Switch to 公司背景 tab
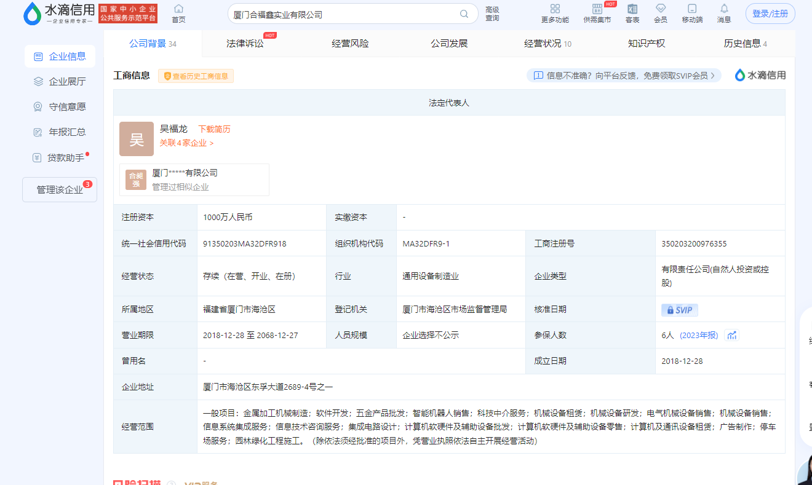The height and width of the screenshot is (485, 812). 153,44
